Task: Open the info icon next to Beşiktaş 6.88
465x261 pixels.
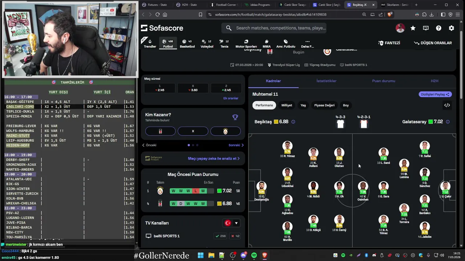Action: [x=293, y=122]
